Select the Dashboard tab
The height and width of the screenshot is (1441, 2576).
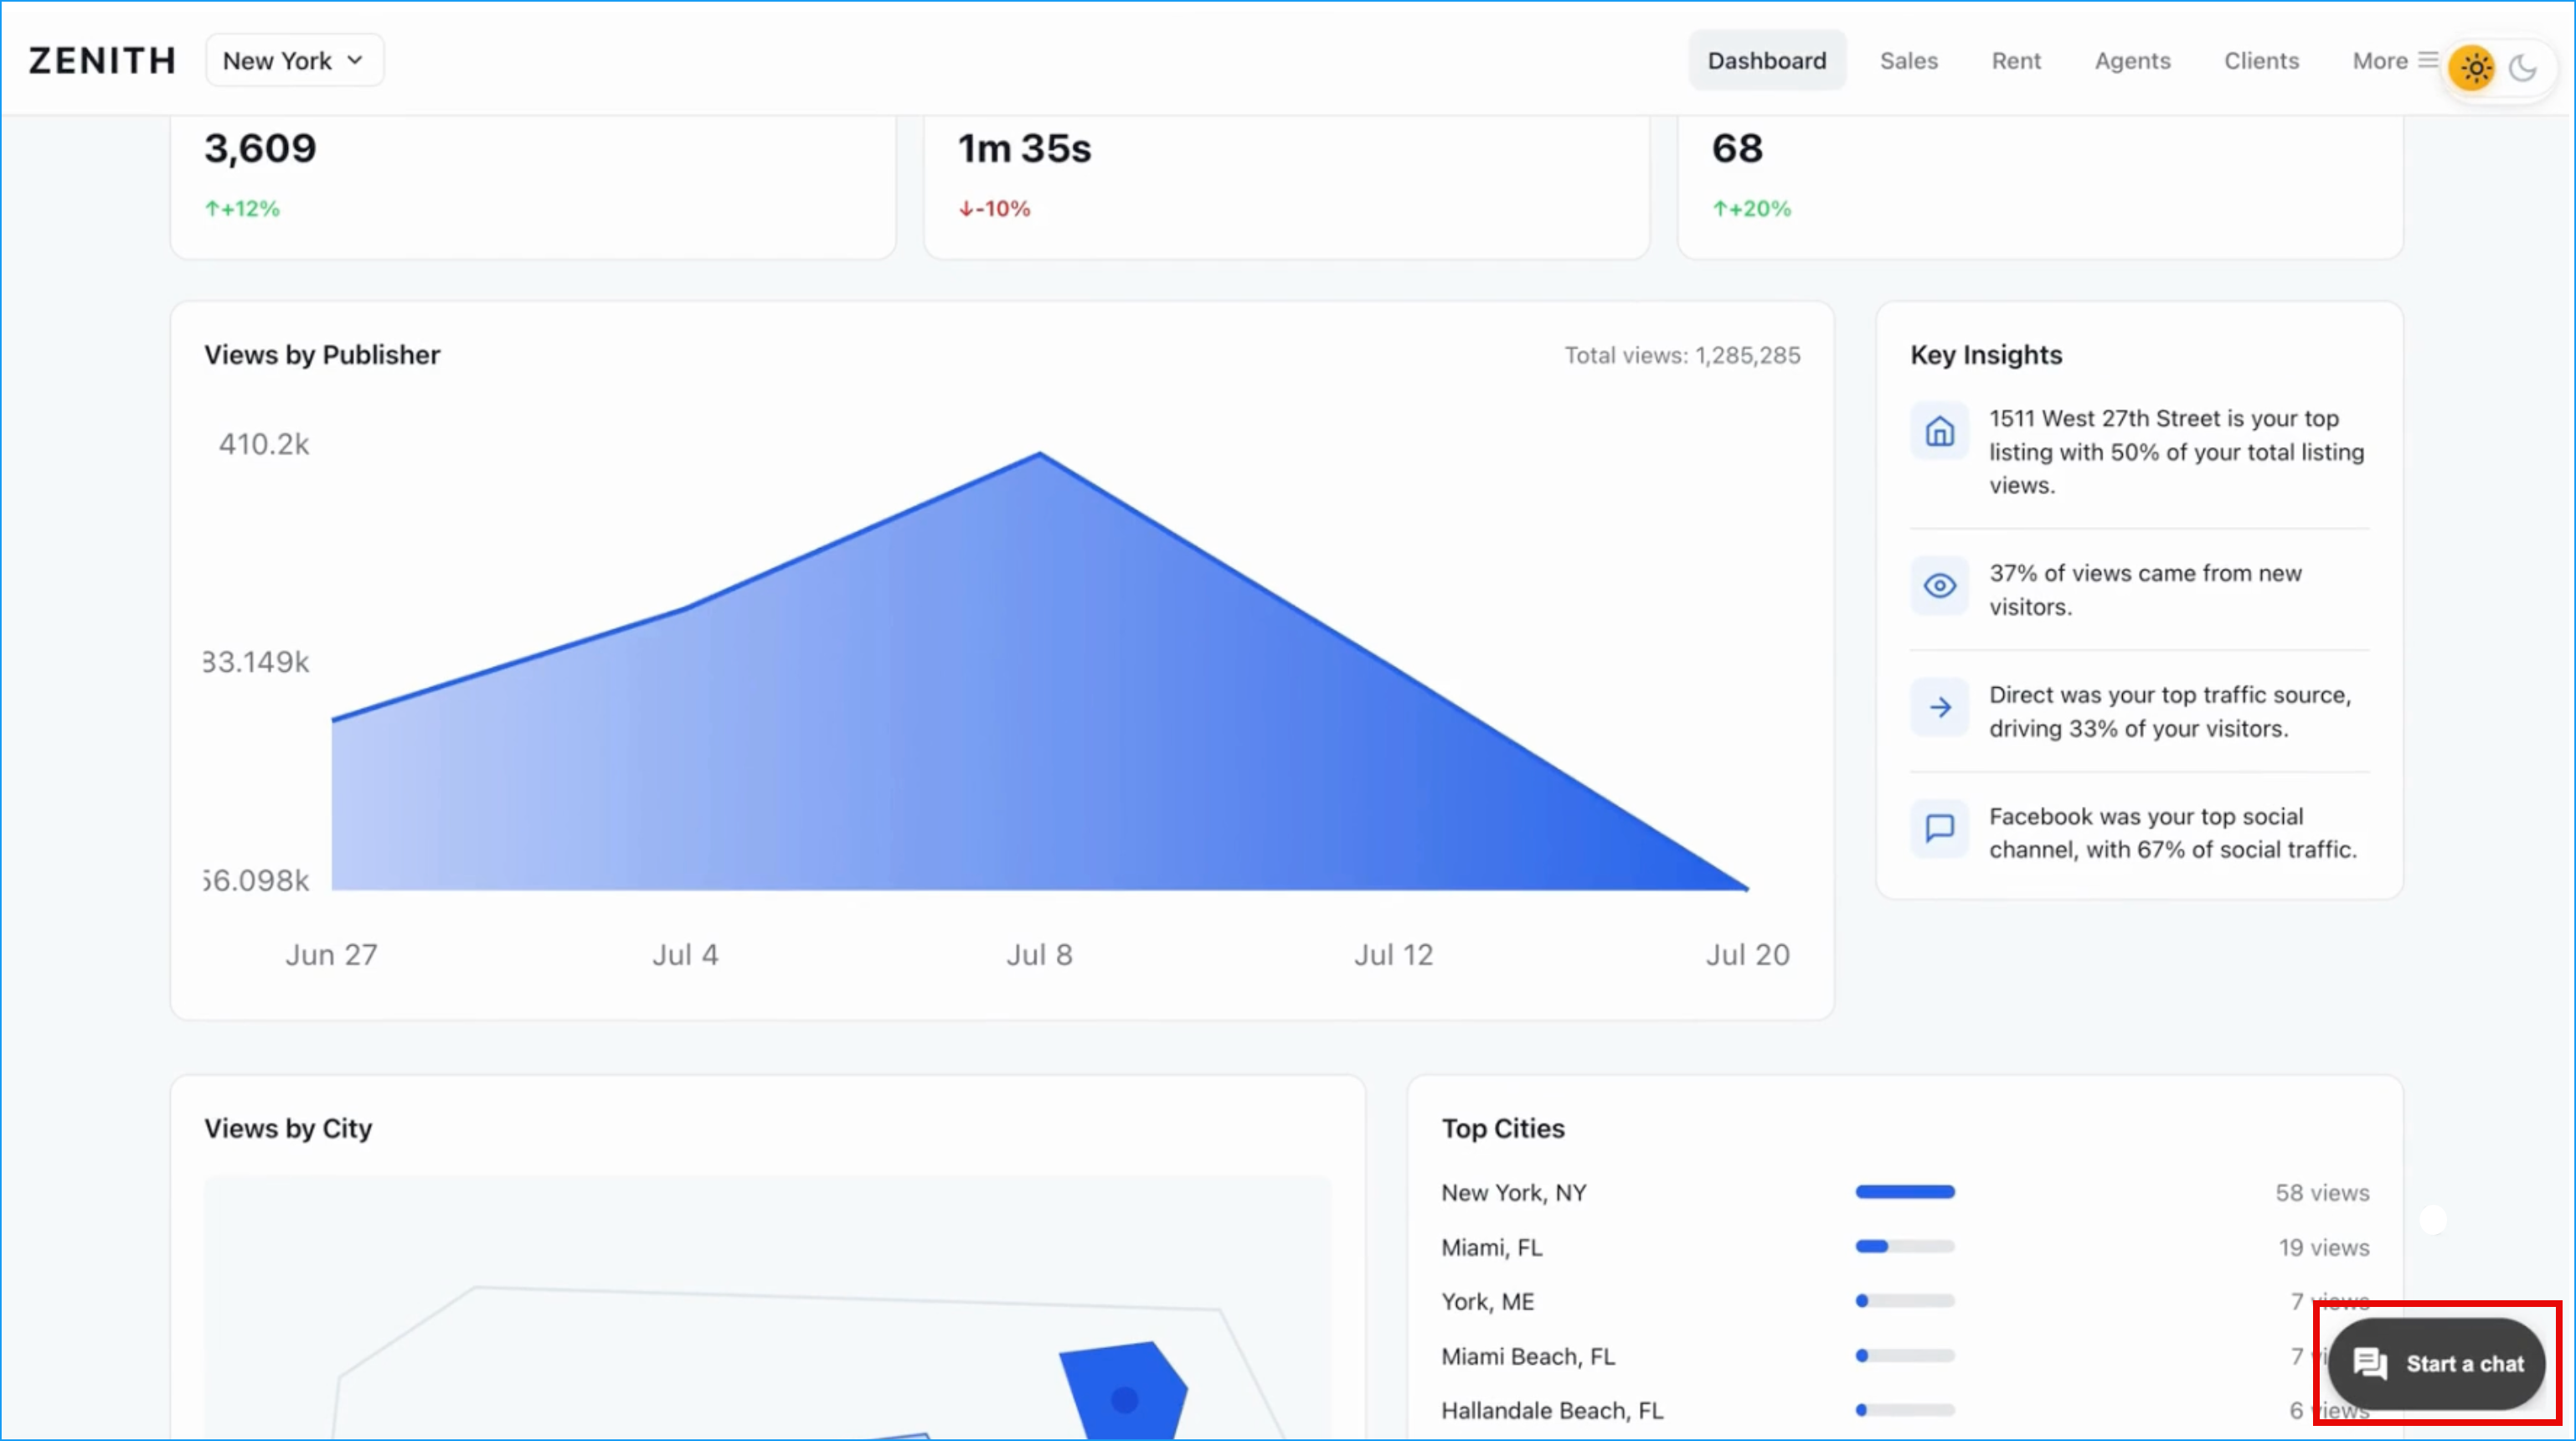[1766, 60]
